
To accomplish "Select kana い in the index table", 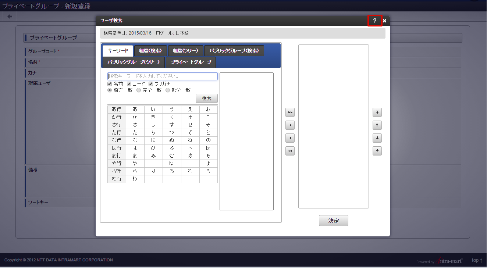I will click(x=153, y=110).
